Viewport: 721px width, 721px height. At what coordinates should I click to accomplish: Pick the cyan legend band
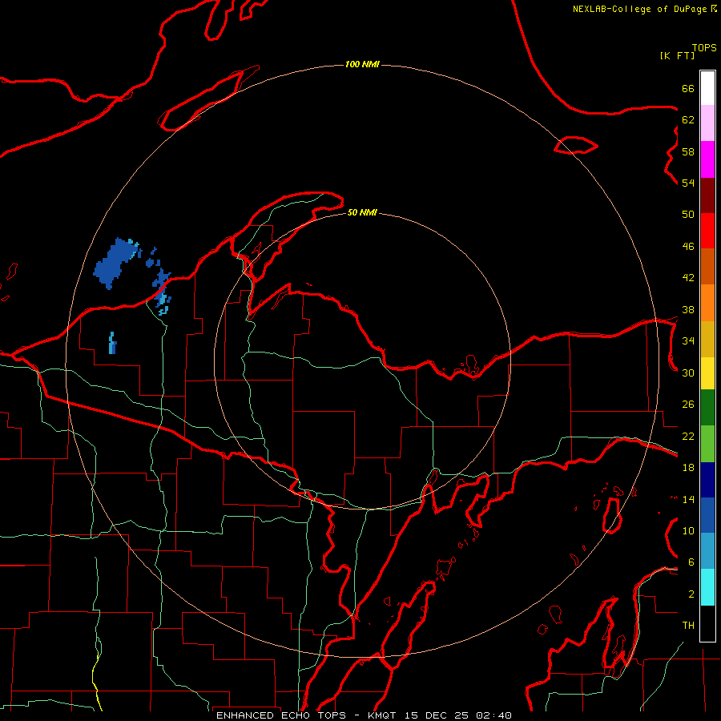(707, 587)
